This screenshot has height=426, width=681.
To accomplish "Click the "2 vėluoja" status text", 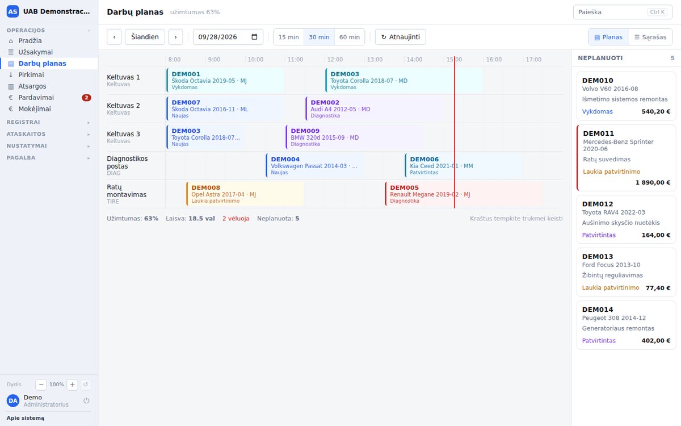I will click(236, 218).
